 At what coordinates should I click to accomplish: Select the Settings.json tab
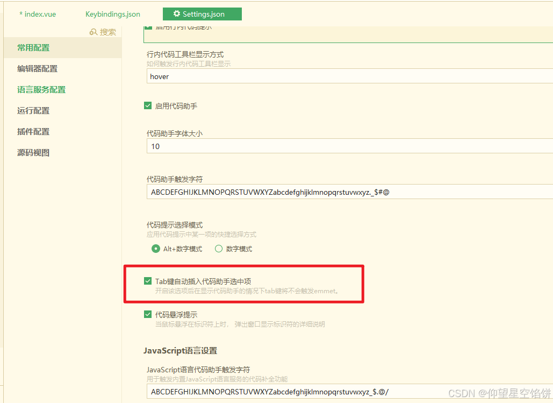[x=202, y=14]
